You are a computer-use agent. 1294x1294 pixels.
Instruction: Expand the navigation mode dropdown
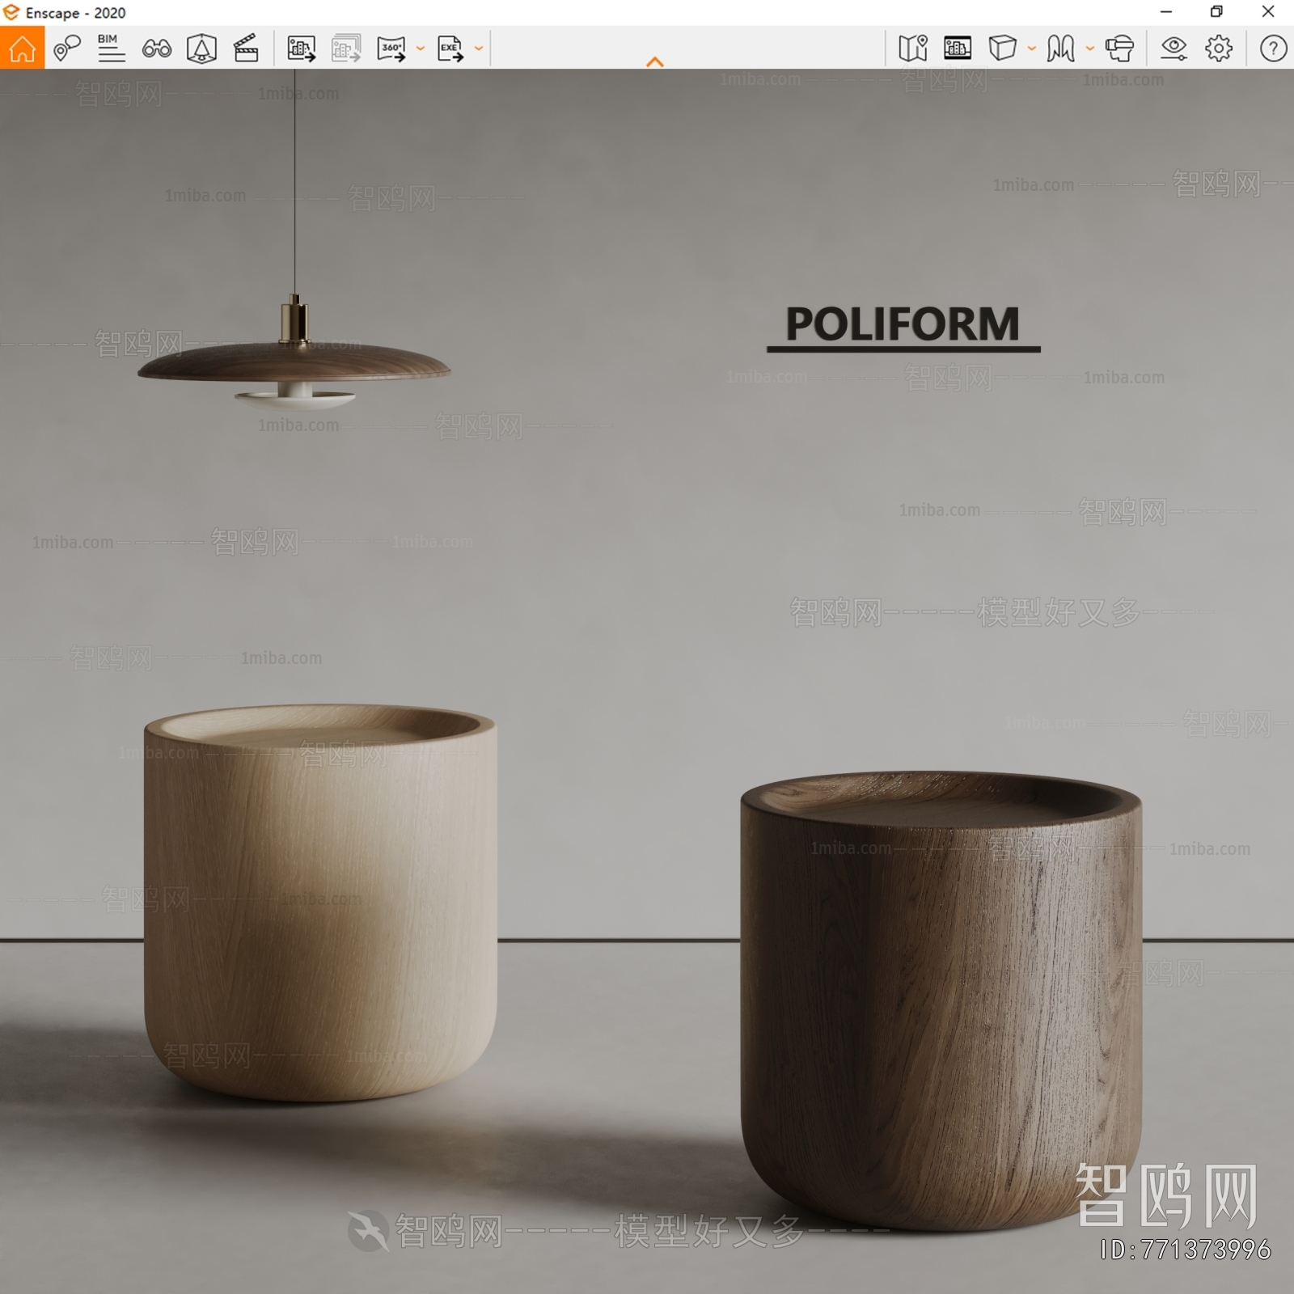1090,49
